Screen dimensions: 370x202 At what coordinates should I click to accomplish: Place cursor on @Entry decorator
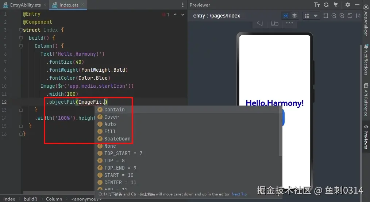32,14
